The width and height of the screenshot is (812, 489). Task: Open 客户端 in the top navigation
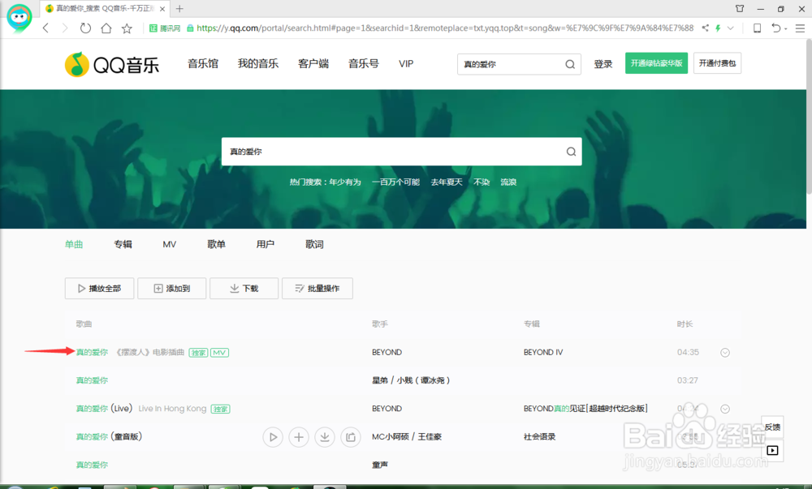(313, 63)
